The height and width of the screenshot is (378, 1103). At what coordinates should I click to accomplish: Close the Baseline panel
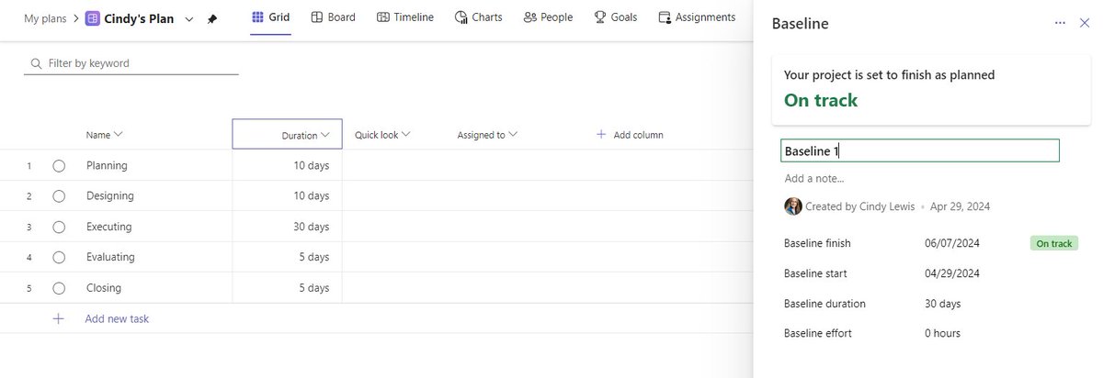coord(1085,23)
